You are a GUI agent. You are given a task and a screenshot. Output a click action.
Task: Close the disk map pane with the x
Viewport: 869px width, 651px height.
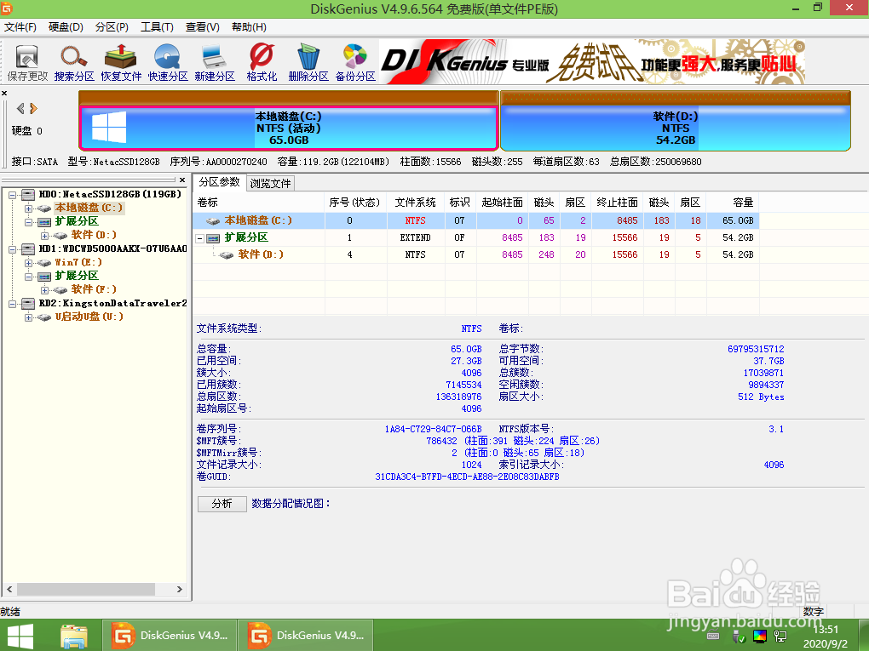pyautogui.click(x=4, y=93)
